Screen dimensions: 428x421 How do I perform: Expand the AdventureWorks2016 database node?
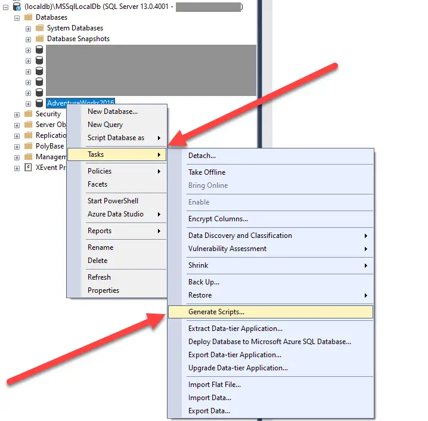point(28,103)
